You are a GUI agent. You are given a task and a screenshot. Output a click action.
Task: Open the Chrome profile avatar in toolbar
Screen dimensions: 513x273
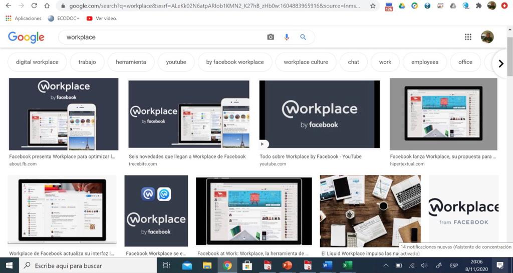pyautogui.click(x=491, y=5)
